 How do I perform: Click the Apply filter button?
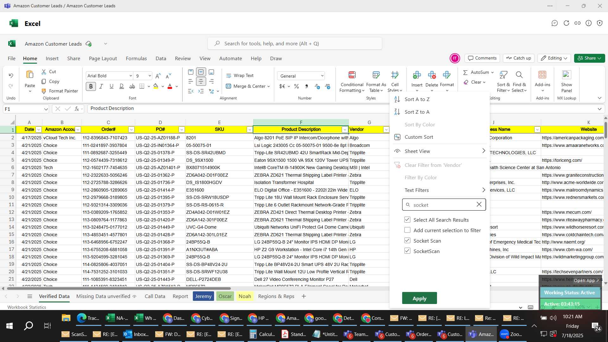coord(419,298)
